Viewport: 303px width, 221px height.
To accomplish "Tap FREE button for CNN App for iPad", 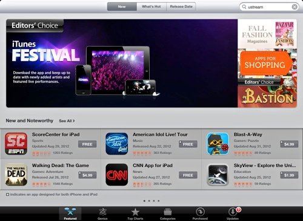I will (188, 175).
